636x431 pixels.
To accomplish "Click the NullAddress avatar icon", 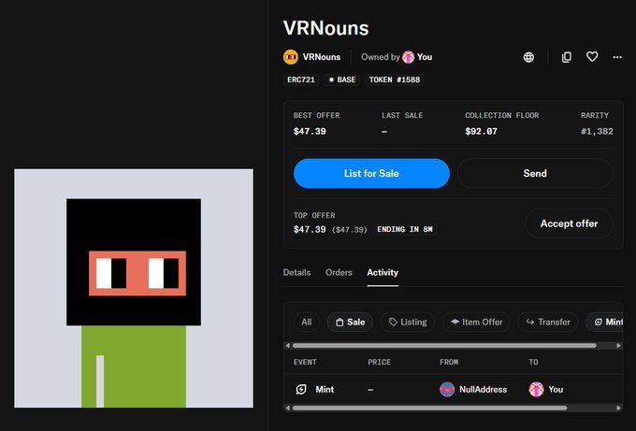I will click(447, 389).
